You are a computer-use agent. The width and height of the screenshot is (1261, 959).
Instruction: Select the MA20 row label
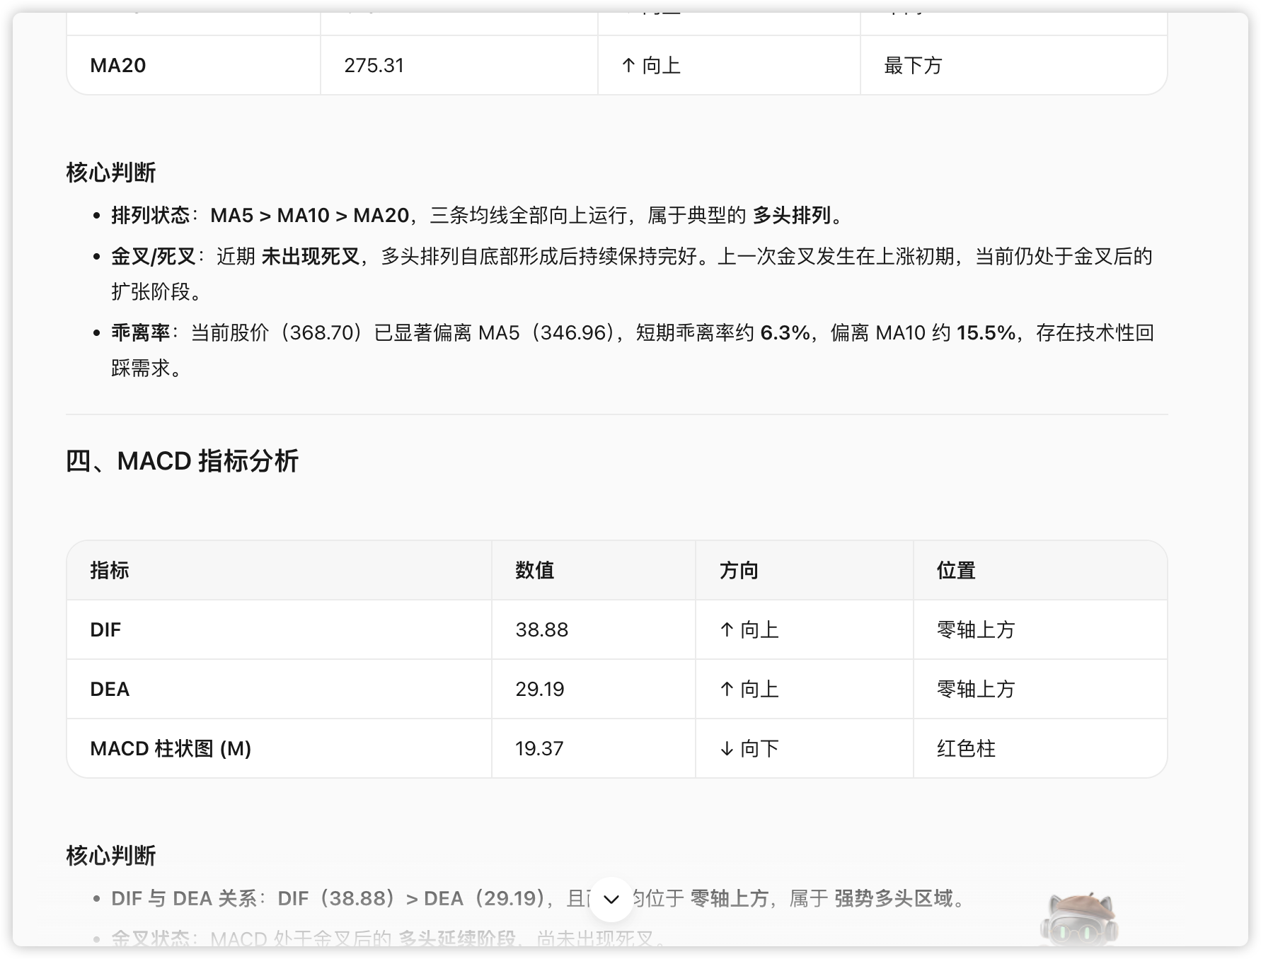118,66
